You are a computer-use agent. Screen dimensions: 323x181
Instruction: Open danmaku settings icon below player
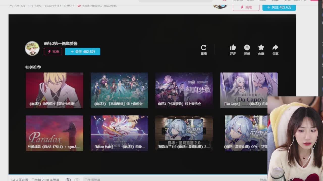point(77,179)
